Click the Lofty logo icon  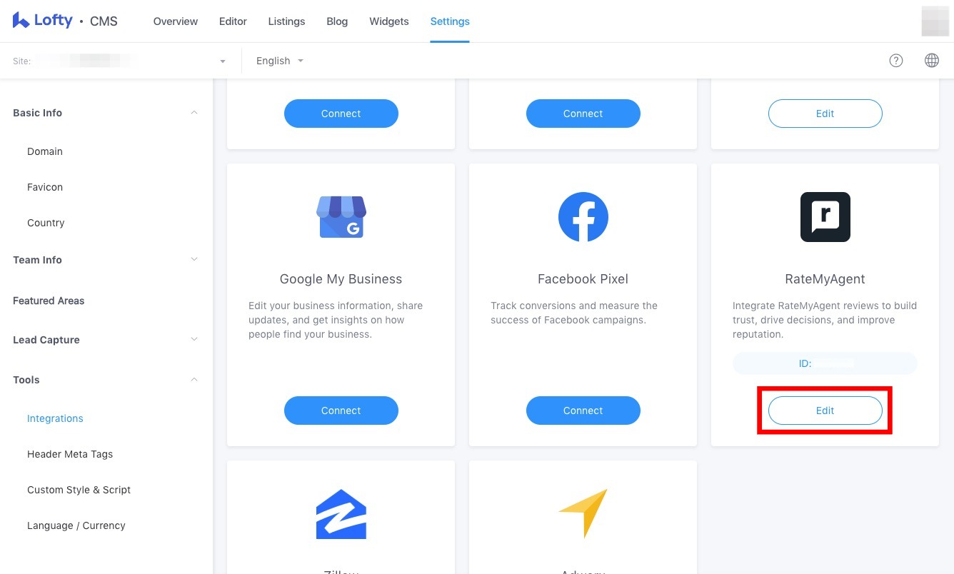pos(21,21)
